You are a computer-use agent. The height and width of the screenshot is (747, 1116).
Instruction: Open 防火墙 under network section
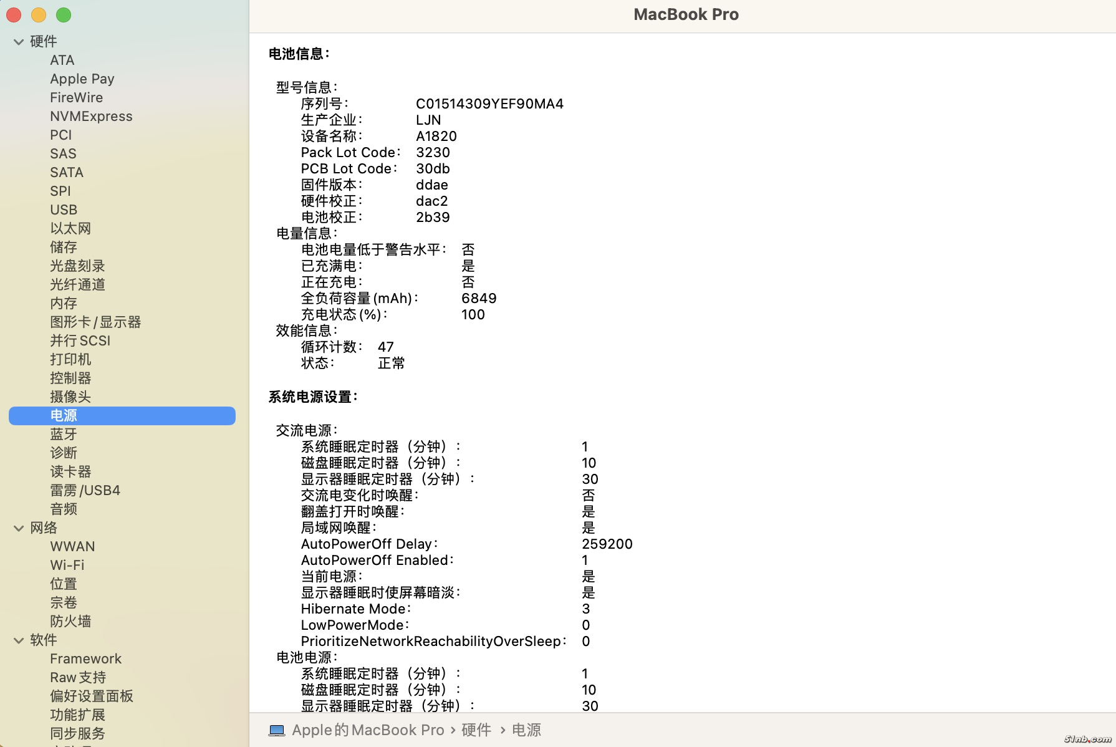[x=70, y=621]
